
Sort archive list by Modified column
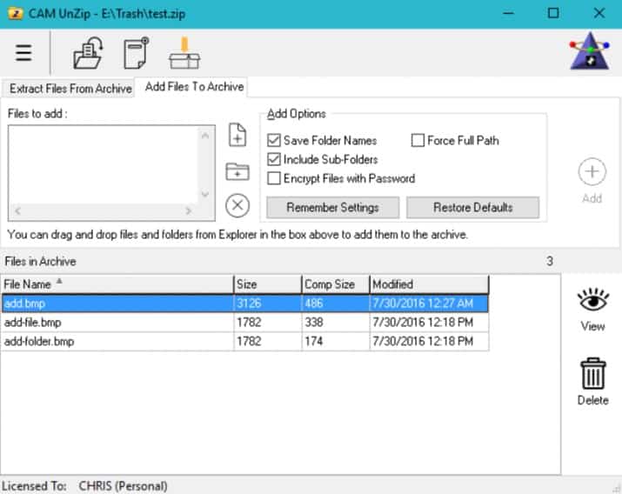[428, 284]
